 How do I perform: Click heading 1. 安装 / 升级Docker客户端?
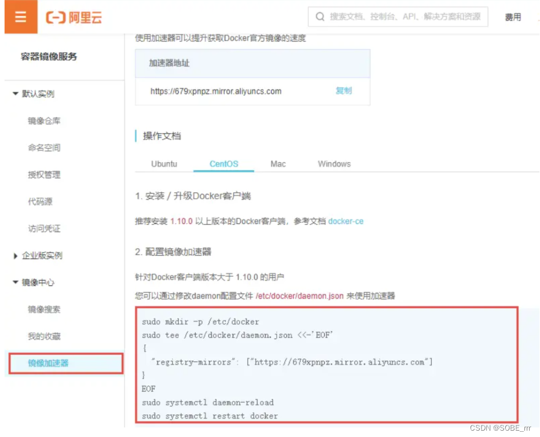coord(193,196)
